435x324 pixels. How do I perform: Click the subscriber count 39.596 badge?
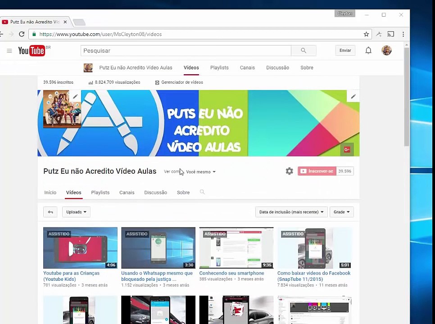coord(345,171)
